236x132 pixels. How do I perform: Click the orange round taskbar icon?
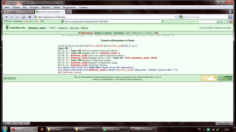(x=42, y=129)
